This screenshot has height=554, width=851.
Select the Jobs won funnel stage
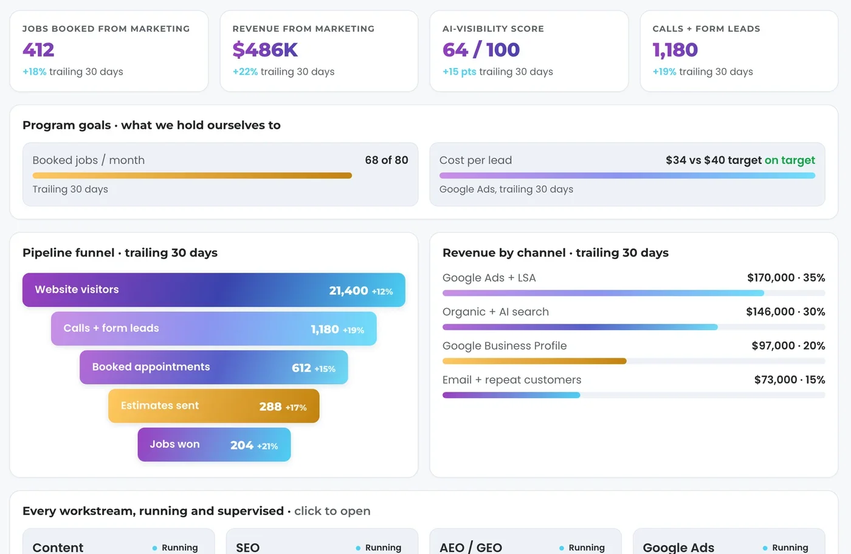tap(214, 445)
